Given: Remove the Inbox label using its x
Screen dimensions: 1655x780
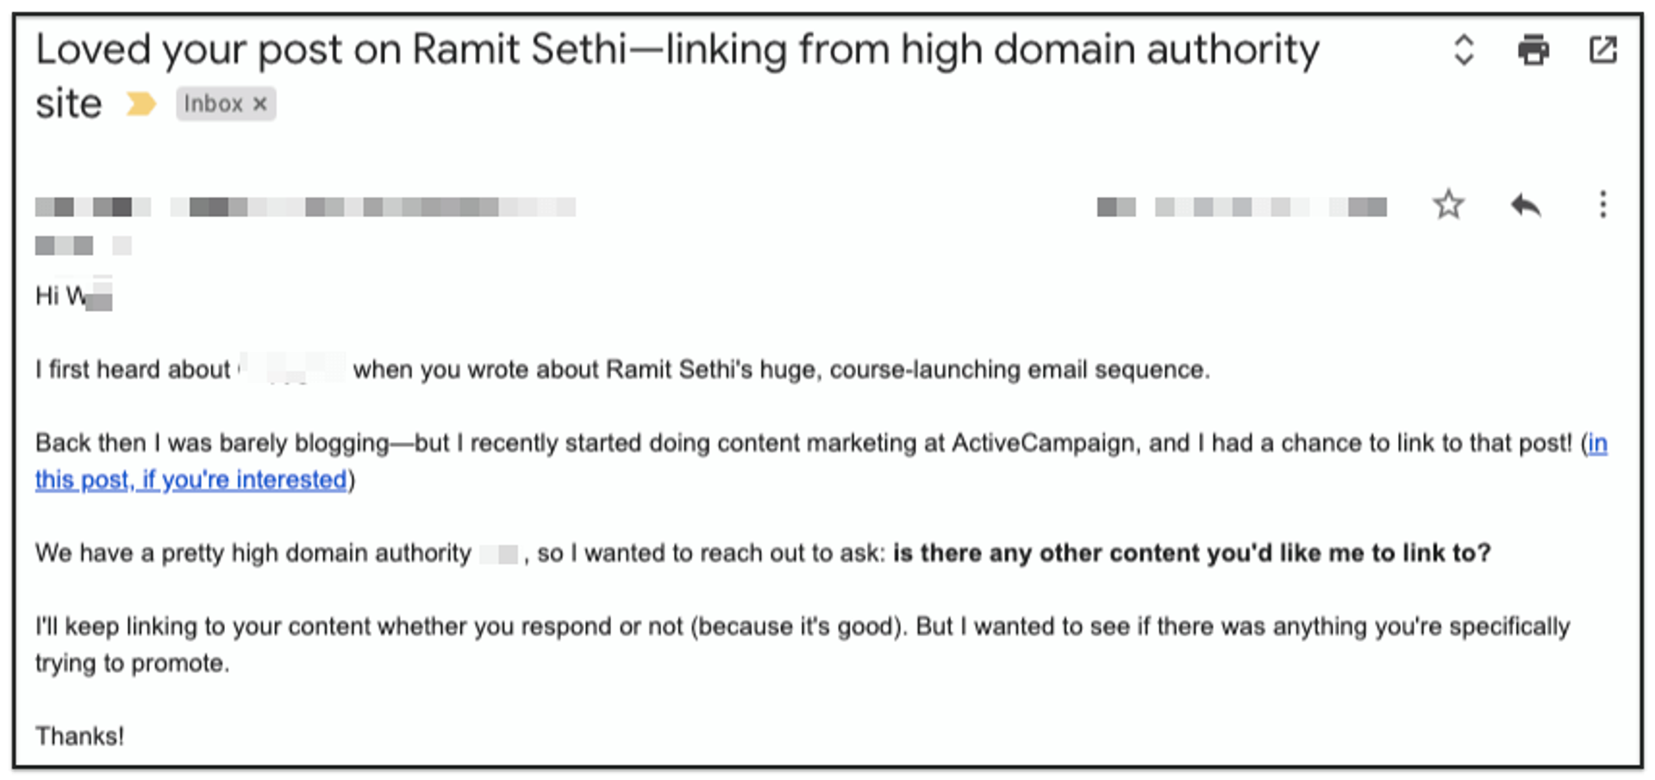Looking at the screenshot, I should click(x=261, y=103).
